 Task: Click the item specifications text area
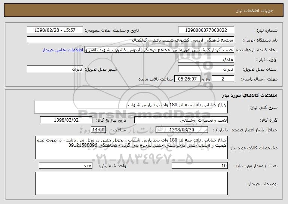131,147
